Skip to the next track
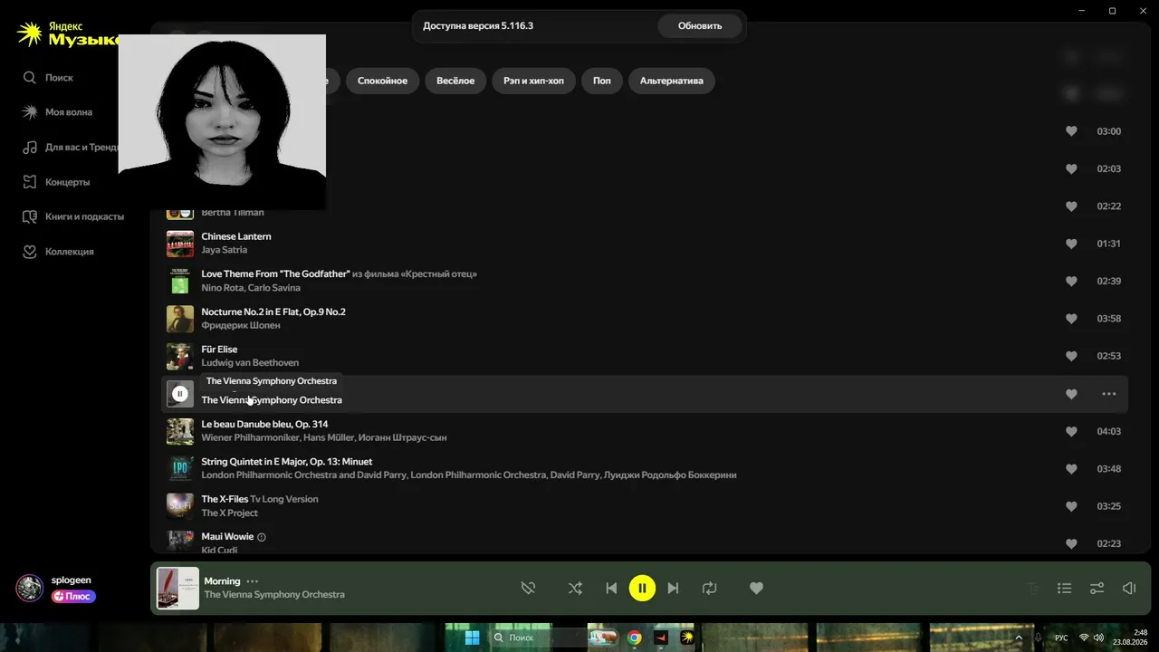The image size is (1159, 652). (673, 589)
